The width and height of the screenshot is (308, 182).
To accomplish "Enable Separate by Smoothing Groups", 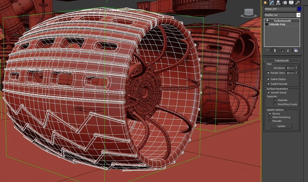I will point(275,104).
